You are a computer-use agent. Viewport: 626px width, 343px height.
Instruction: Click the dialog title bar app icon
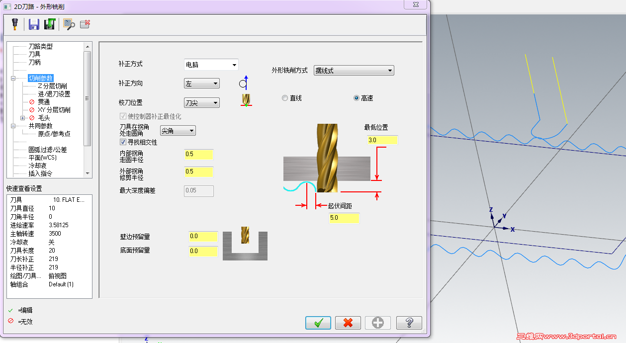coord(7,6)
